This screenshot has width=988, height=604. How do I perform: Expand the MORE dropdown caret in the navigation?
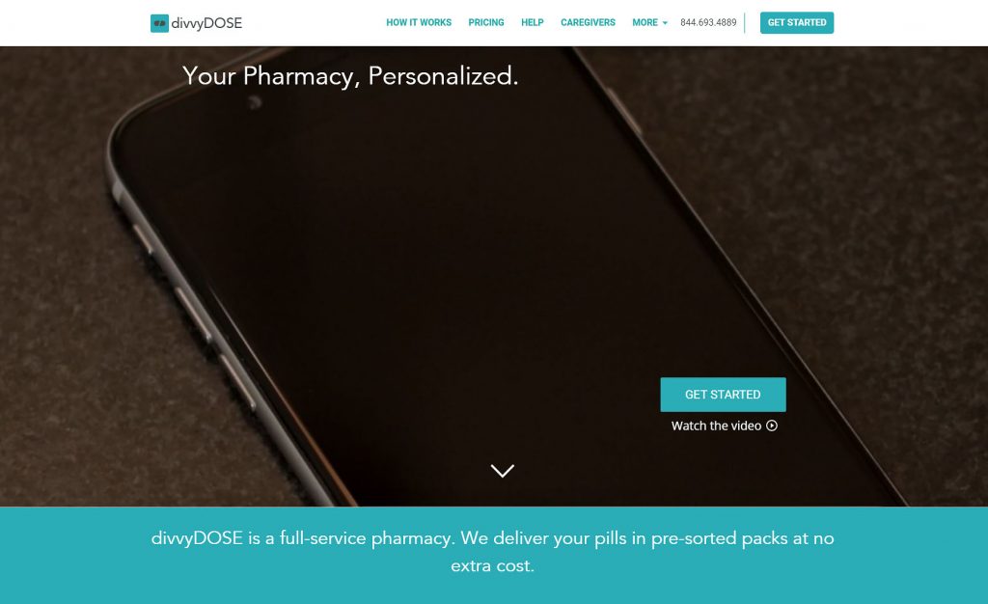coord(665,23)
